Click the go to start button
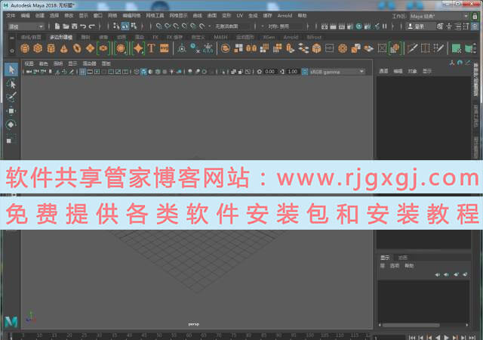The image size is (483, 340). (412, 338)
